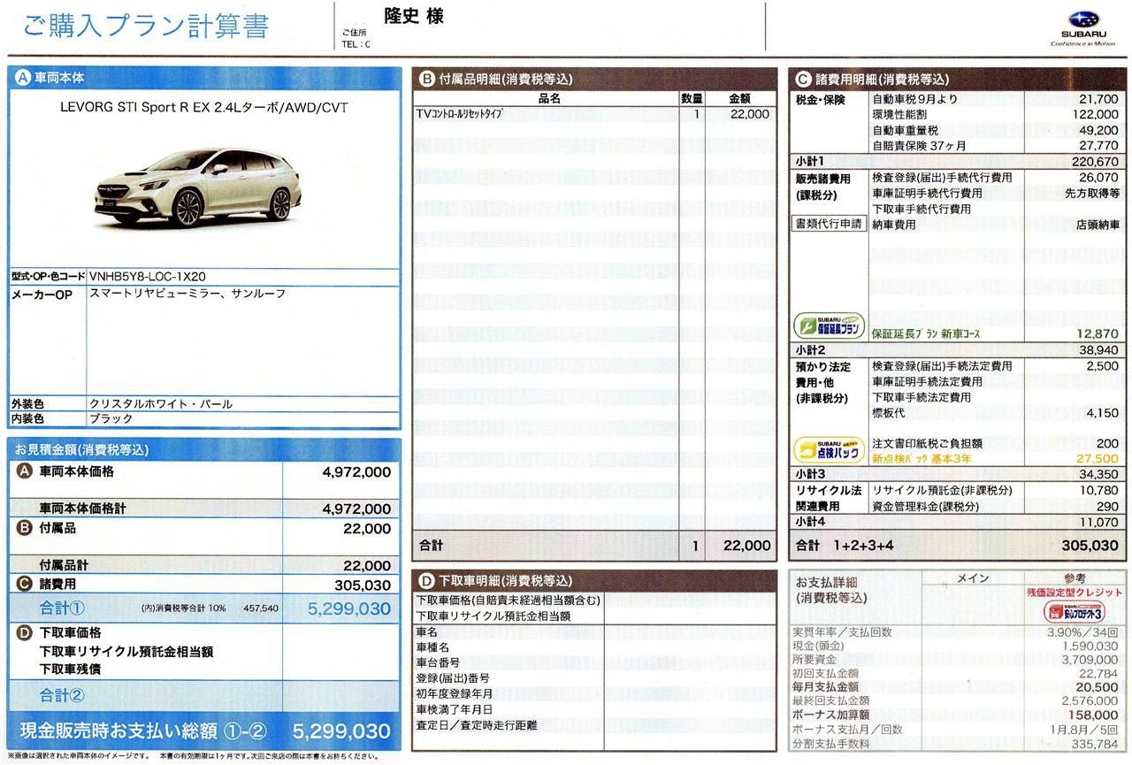Click the 現金販売時お支払い総額 final amount
Viewport: 1132px width, 765px height.
(x=340, y=731)
